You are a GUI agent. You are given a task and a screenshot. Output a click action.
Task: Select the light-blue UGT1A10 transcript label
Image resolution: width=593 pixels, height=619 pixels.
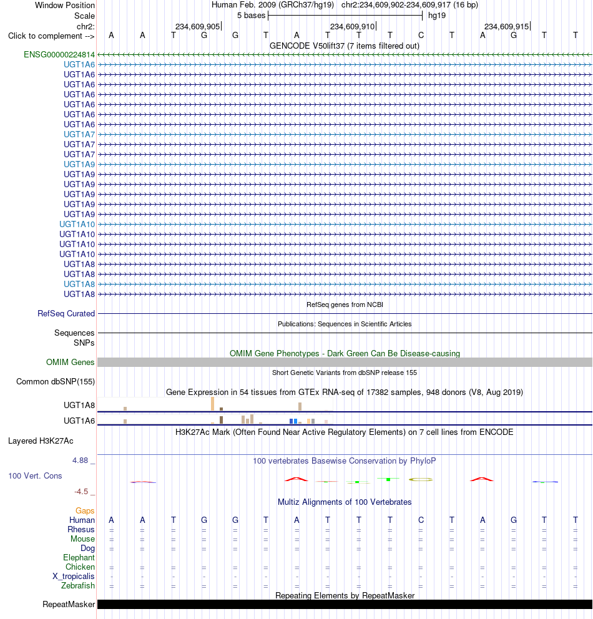coord(77,224)
